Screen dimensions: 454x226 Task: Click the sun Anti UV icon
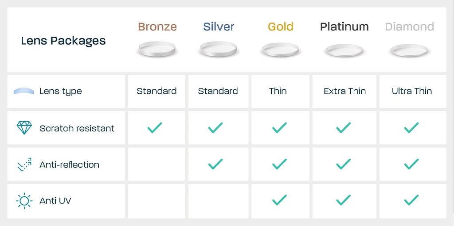click(x=24, y=201)
